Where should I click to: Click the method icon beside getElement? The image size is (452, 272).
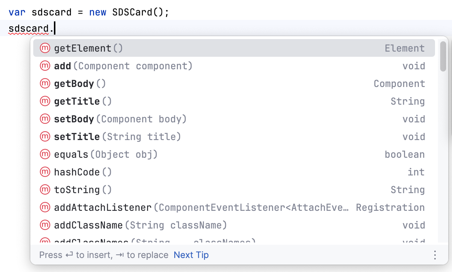[x=45, y=48]
